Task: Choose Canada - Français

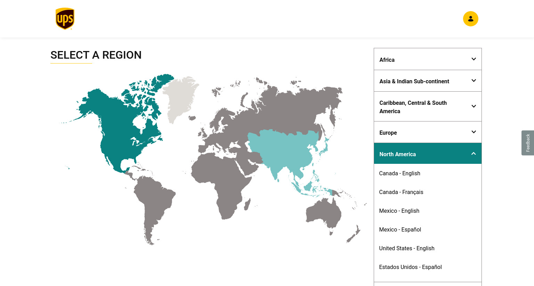Action: pos(401,192)
